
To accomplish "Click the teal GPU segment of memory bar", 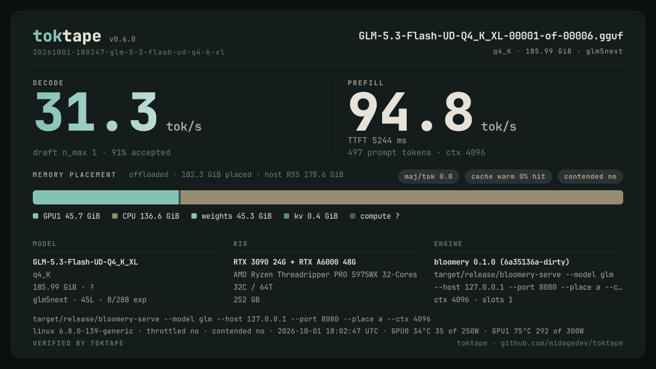I will (106, 197).
